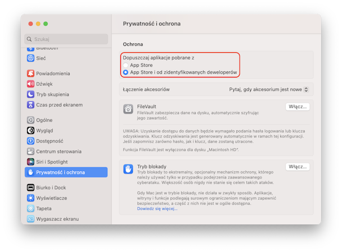Image resolution: width=342 pixels, height=252 pixels.
Task: Click the FileVault title text
Action: coord(147,107)
